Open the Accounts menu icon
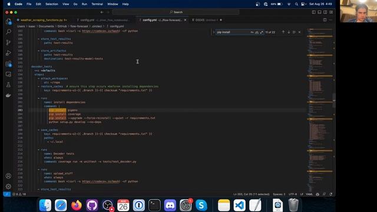This screenshot has width=377, height=212. point(8,176)
